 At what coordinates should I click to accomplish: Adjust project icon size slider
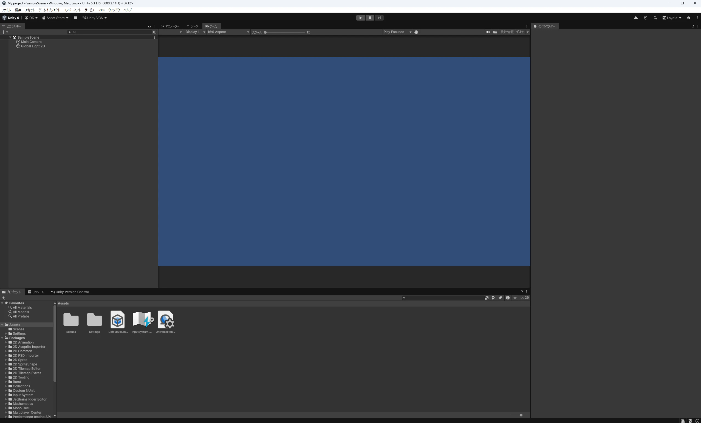[x=521, y=415]
